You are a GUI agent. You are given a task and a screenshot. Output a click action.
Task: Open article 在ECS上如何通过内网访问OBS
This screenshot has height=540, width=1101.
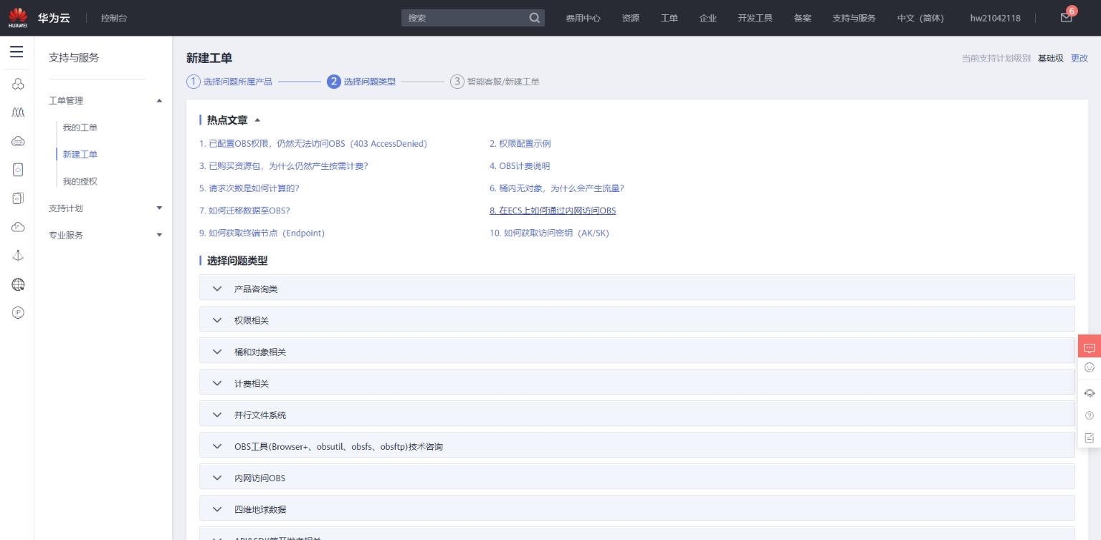click(x=553, y=211)
